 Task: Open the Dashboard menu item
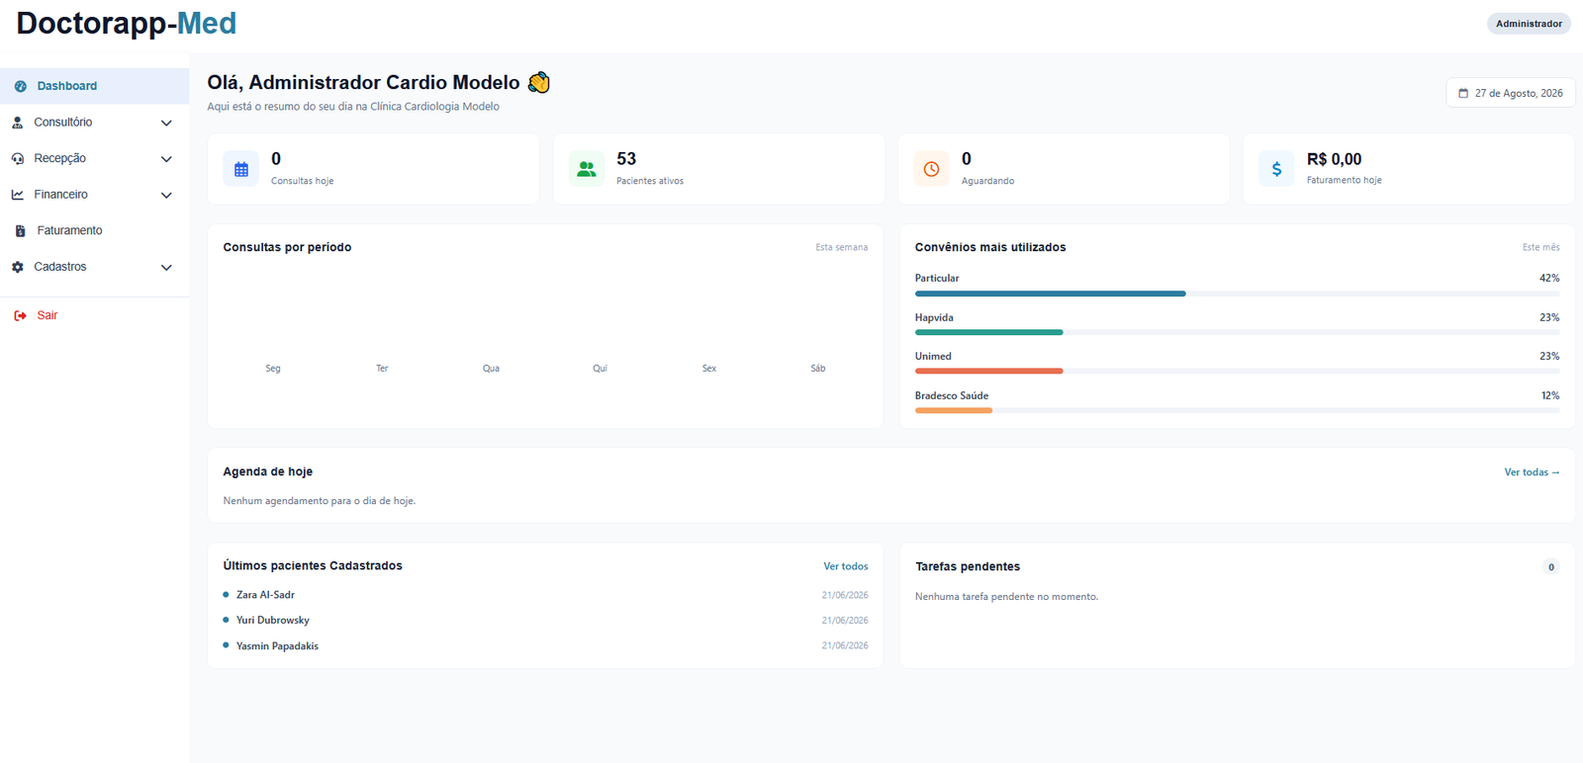(95, 86)
